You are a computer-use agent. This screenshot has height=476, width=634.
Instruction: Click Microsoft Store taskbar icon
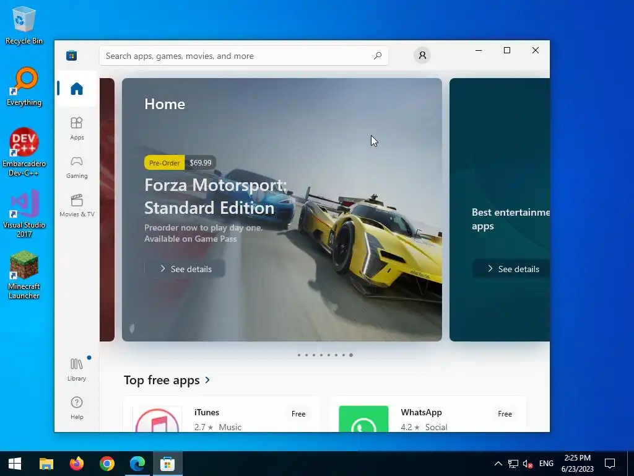coord(167,464)
